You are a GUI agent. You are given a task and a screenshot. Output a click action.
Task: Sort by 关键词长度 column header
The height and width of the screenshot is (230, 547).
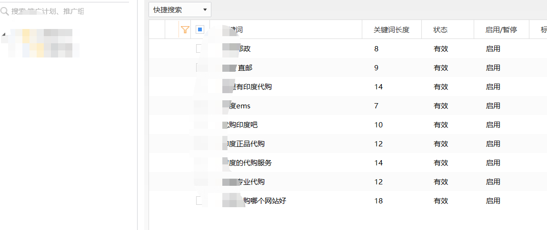click(x=391, y=29)
